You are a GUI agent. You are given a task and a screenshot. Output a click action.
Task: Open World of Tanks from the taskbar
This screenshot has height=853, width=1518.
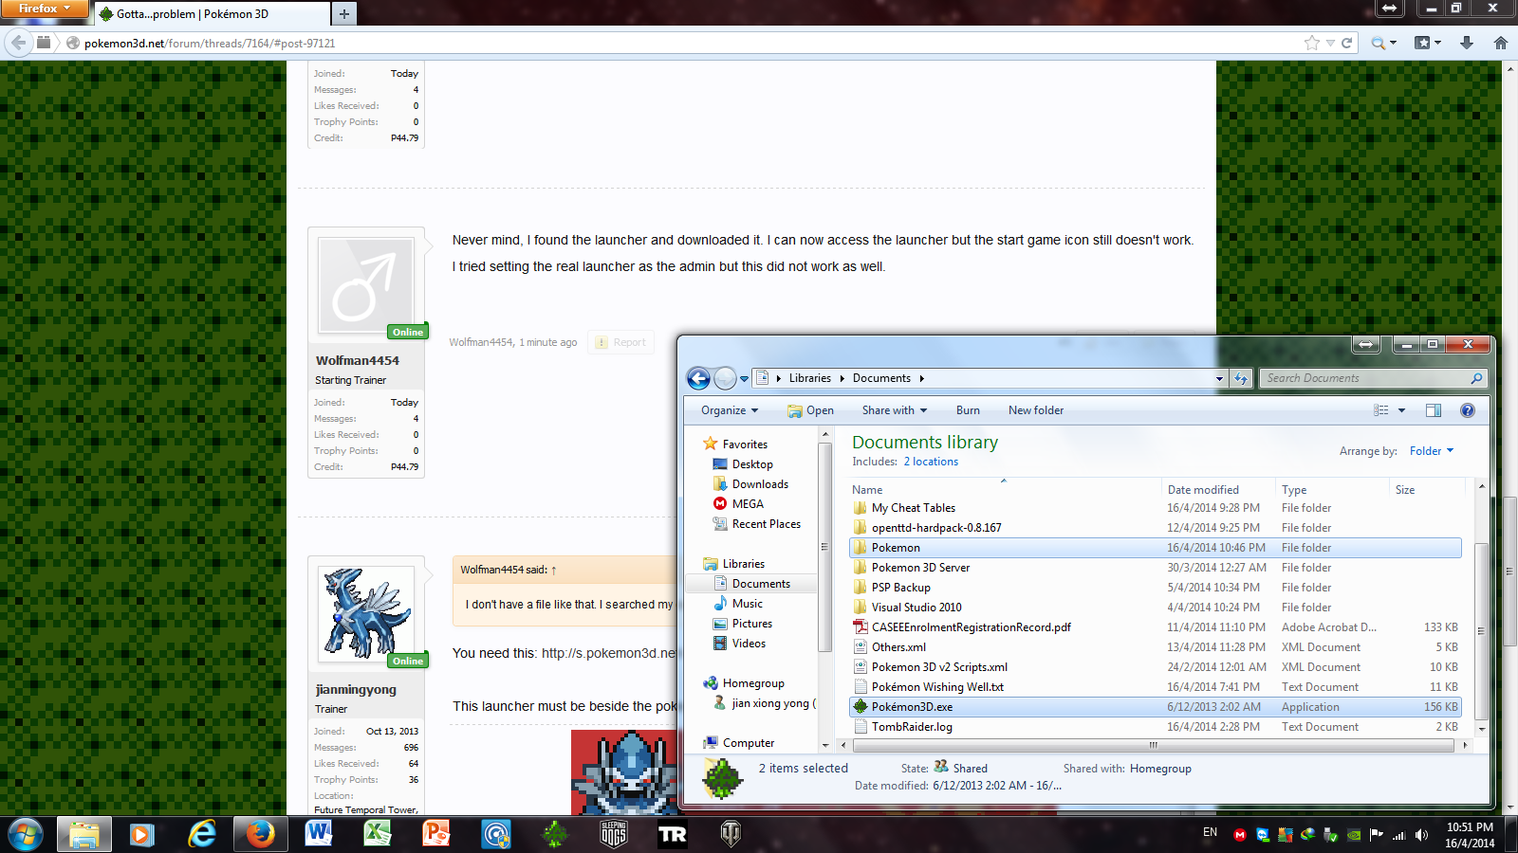[731, 834]
